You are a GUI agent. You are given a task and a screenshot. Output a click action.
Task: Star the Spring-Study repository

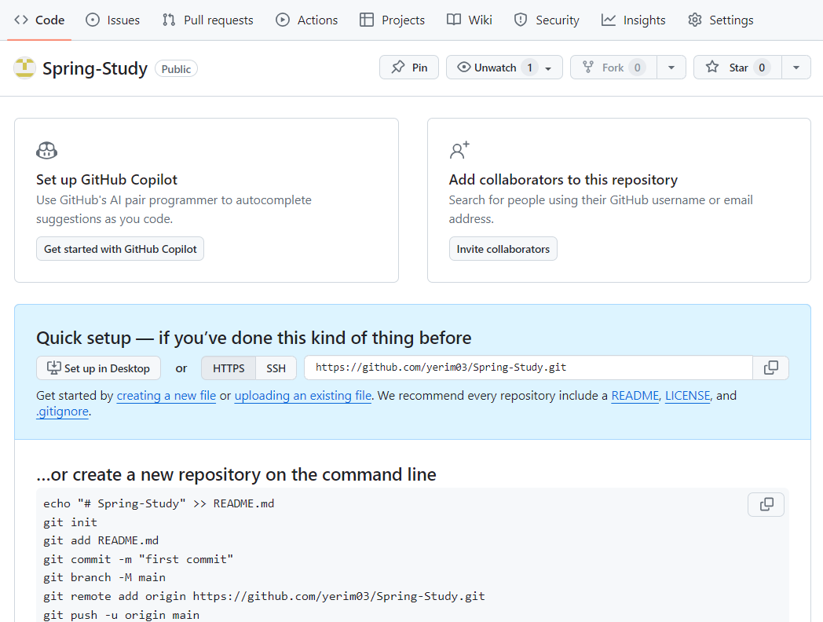[737, 68]
